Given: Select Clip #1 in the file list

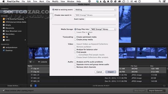Looking at the screenshot, I should click(36, 69).
